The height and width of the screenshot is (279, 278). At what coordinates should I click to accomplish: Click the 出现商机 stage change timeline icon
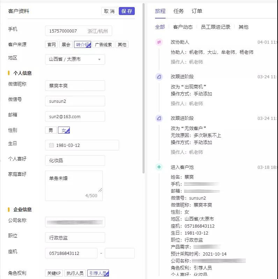click(x=159, y=77)
